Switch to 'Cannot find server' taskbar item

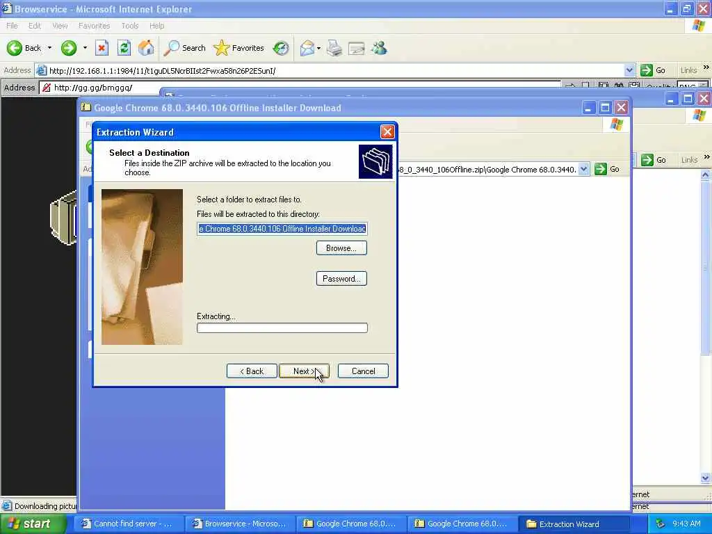[x=129, y=524]
